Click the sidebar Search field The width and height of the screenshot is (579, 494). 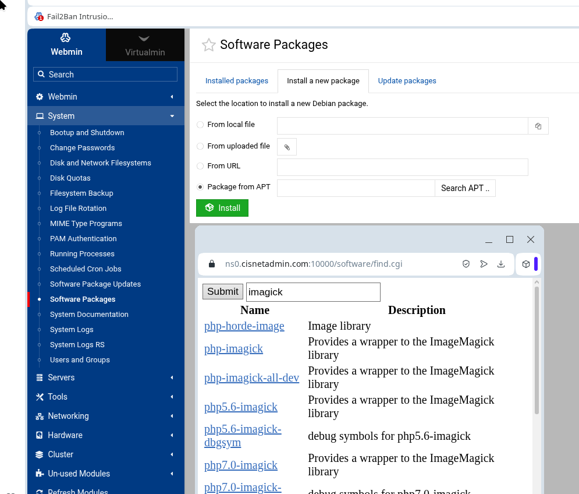pyautogui.click(x=105, y=75)
